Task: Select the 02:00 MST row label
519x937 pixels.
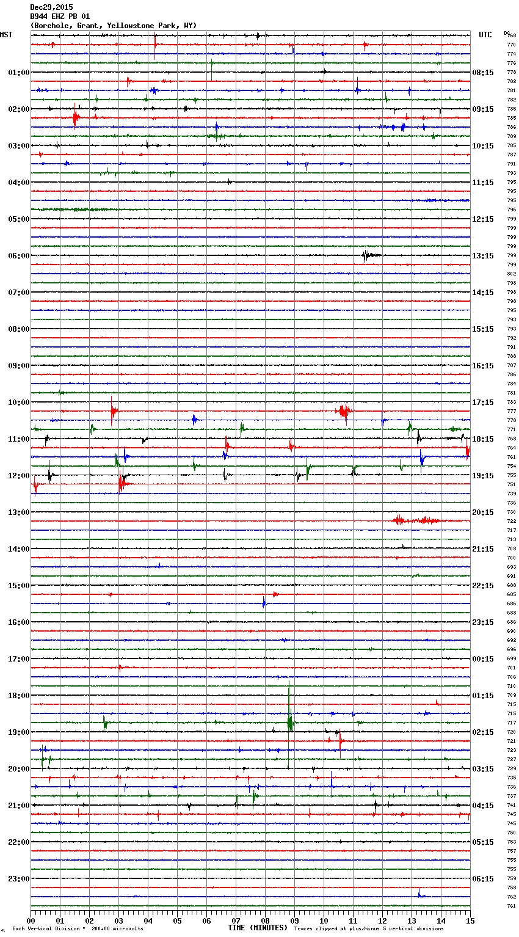Action: click(18, 109)
